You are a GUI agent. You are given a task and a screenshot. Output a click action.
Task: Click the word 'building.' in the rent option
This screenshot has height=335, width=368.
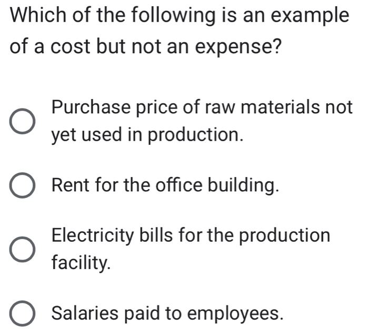(x=244, y=185)
